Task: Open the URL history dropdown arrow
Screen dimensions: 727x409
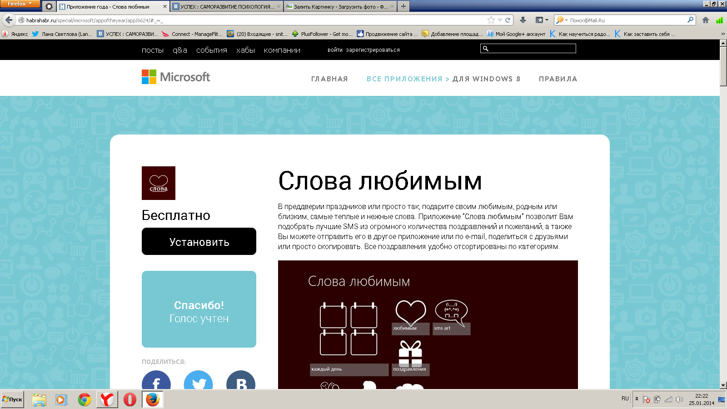Action: pyautogui.click(x=500, y=20)
